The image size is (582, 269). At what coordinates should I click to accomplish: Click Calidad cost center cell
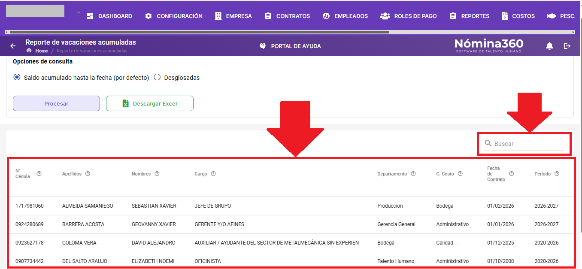tap(445, 243)
